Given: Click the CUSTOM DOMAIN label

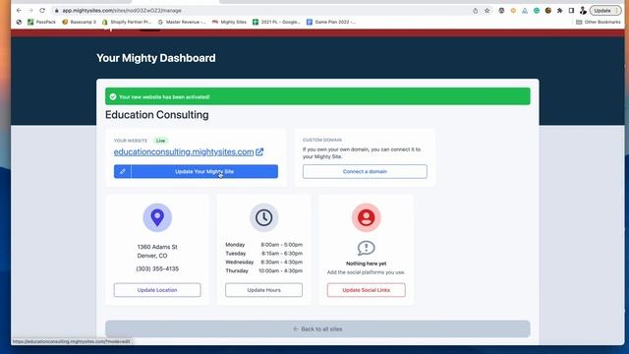Looking at the screenshot, I should 322,140.
